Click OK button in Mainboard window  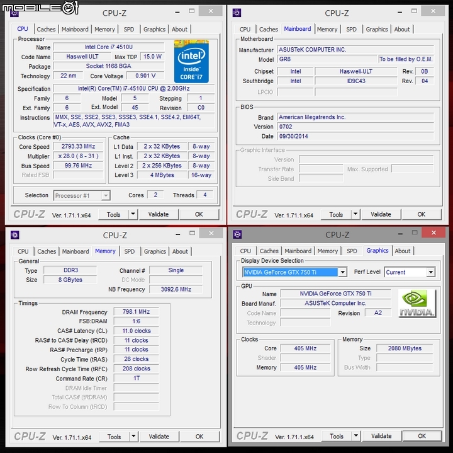pyautogui.click(x=421, y=214)
